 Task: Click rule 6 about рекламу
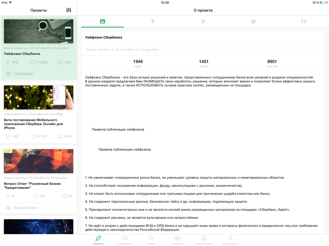pyautogui.click(x=142, y=217)
